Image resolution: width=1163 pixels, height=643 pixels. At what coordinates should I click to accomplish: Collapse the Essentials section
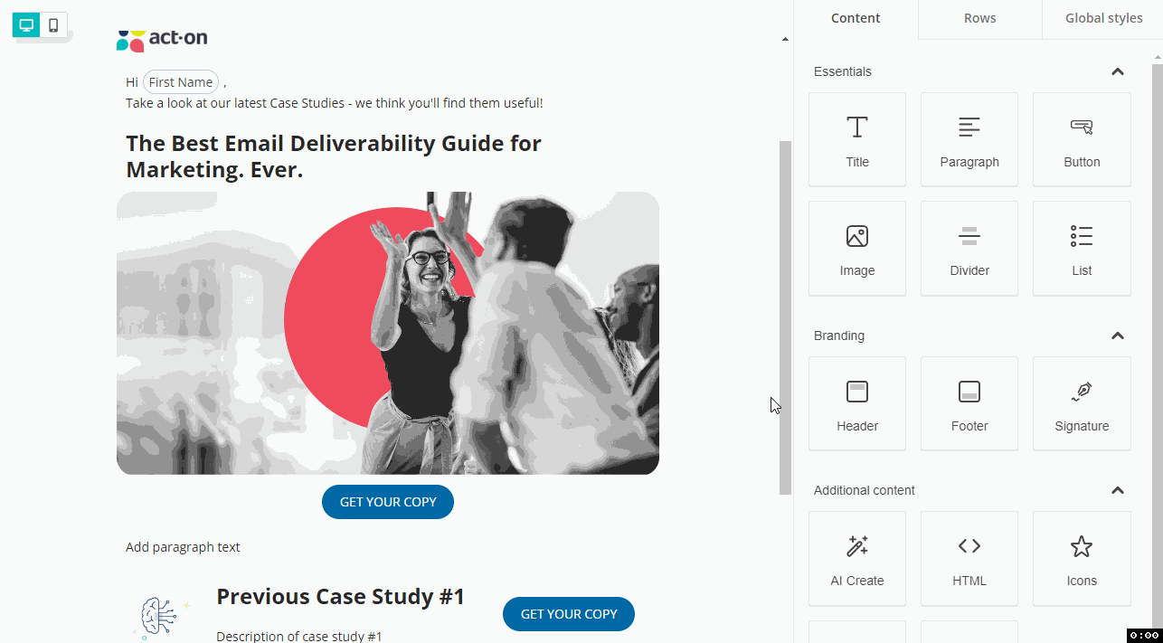(1117, 71)
